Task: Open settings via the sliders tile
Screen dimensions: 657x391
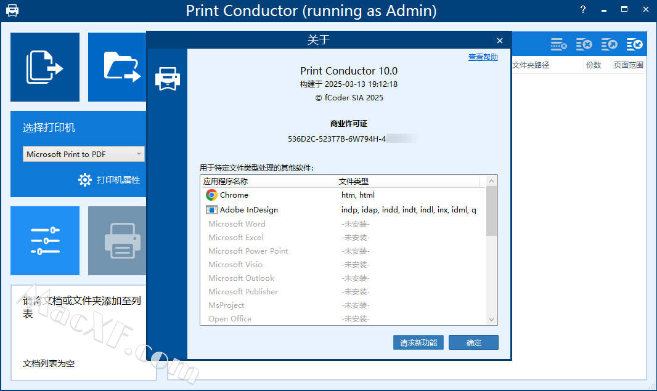Action: (x=44, y=240)
